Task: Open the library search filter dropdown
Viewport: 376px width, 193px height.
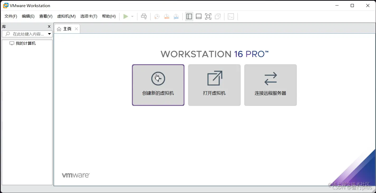Action: [49, 34]
